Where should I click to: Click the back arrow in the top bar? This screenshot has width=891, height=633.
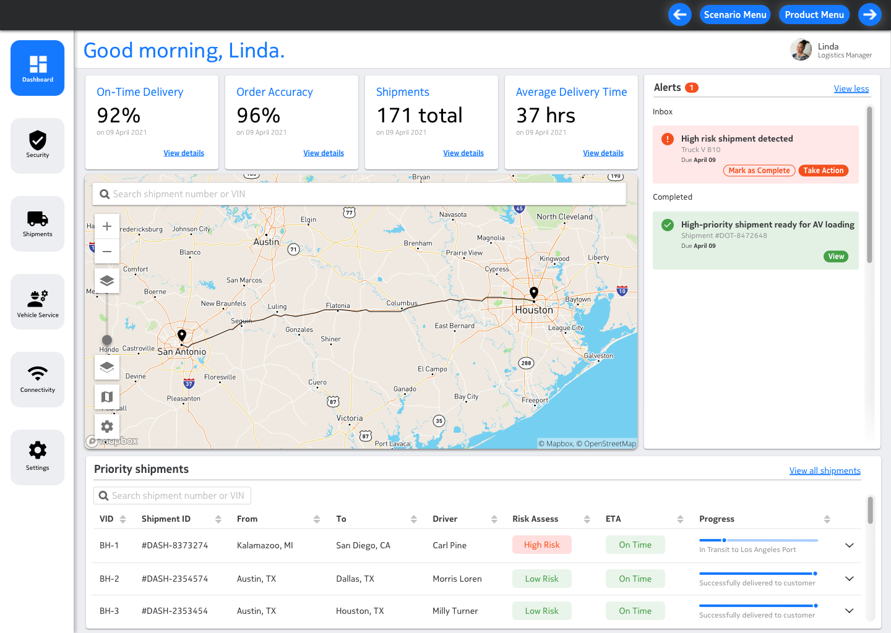pyautogui.click(x=680, y=15)
